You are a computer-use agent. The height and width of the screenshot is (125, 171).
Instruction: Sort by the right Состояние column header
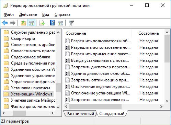tap(149, 33)
